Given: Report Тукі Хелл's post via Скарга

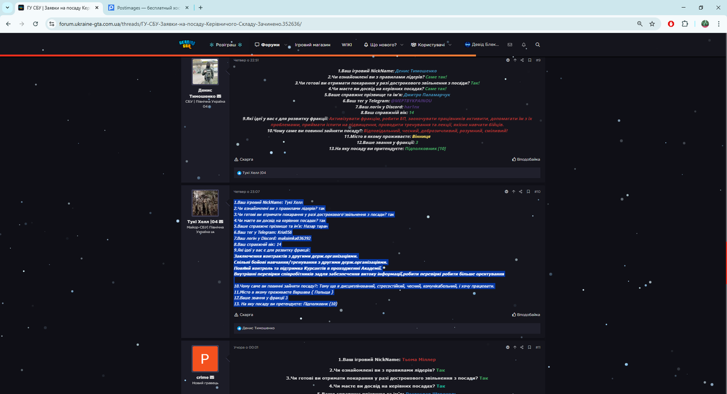Looking at the screenshot, I should 244,314.
